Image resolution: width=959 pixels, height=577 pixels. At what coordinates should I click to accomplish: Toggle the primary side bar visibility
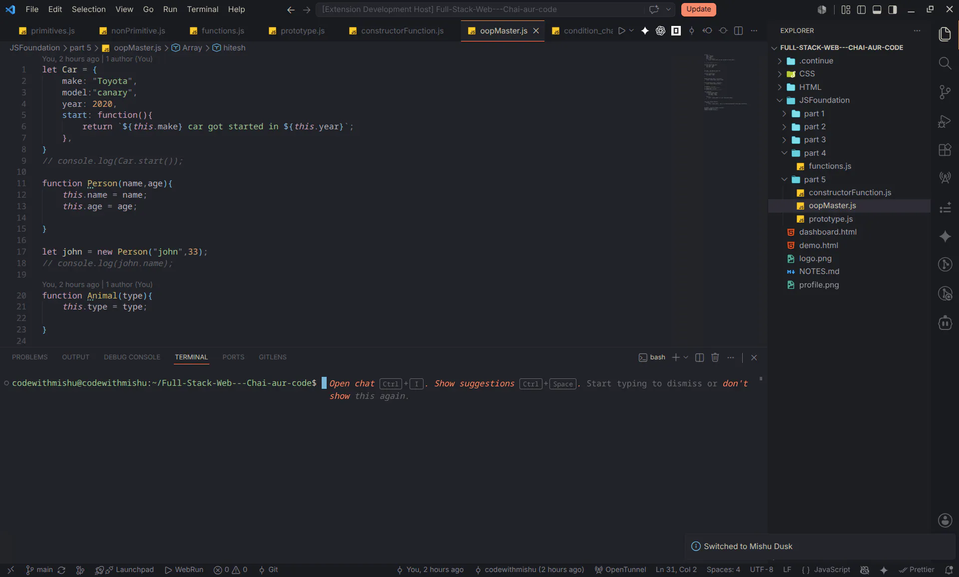861,9
